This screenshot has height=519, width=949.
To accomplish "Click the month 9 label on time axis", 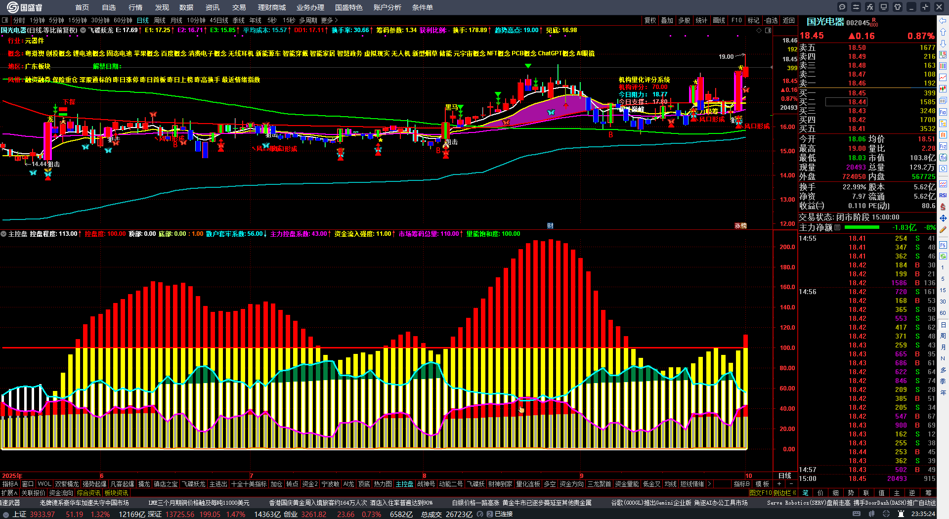I will (x=581, y=476).
